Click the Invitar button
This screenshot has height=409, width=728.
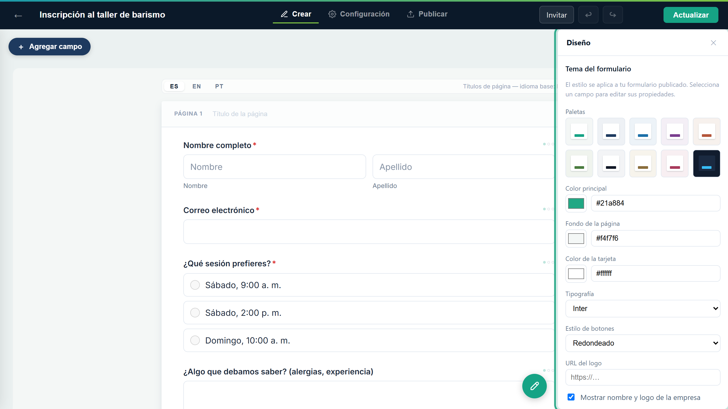556,15
